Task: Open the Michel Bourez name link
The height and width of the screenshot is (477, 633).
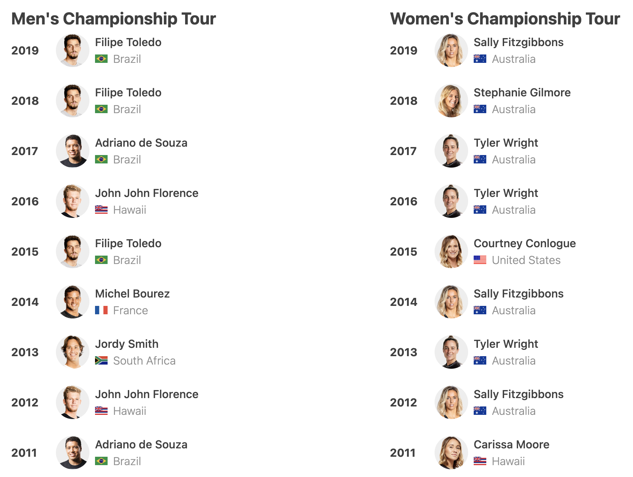Action: click(132, 294)
